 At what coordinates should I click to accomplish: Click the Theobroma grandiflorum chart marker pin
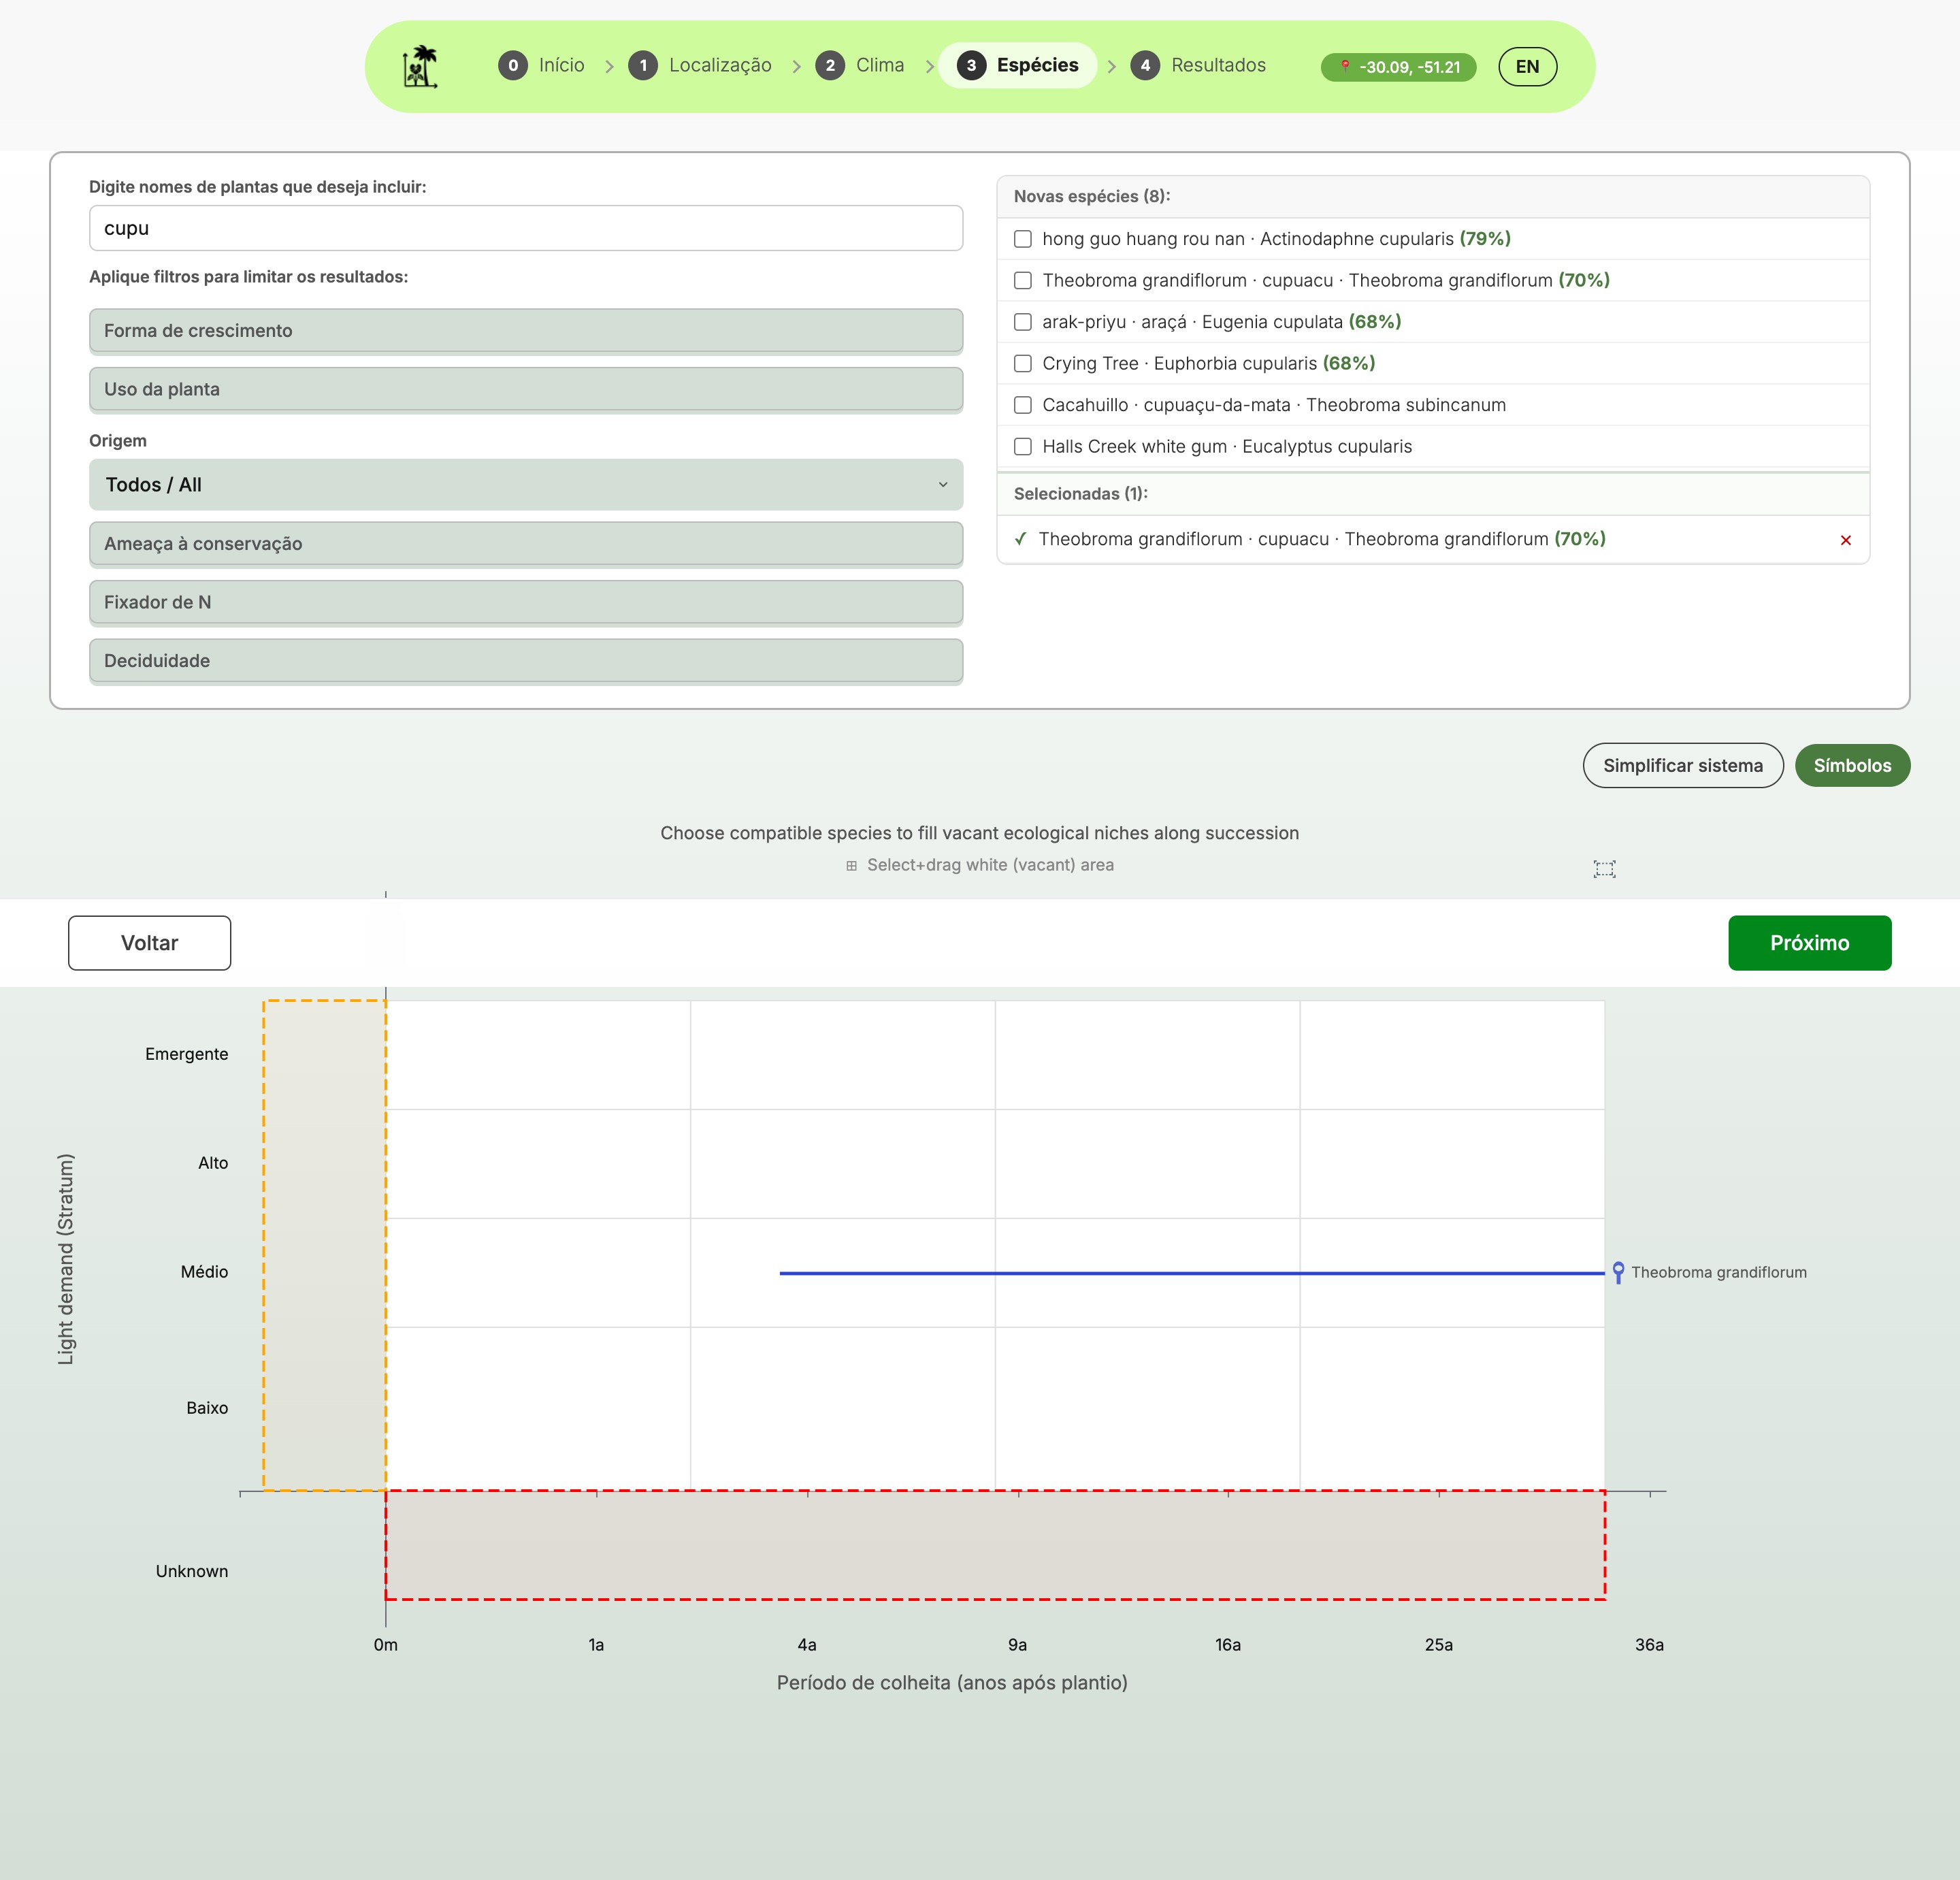coord(1618,1272)
